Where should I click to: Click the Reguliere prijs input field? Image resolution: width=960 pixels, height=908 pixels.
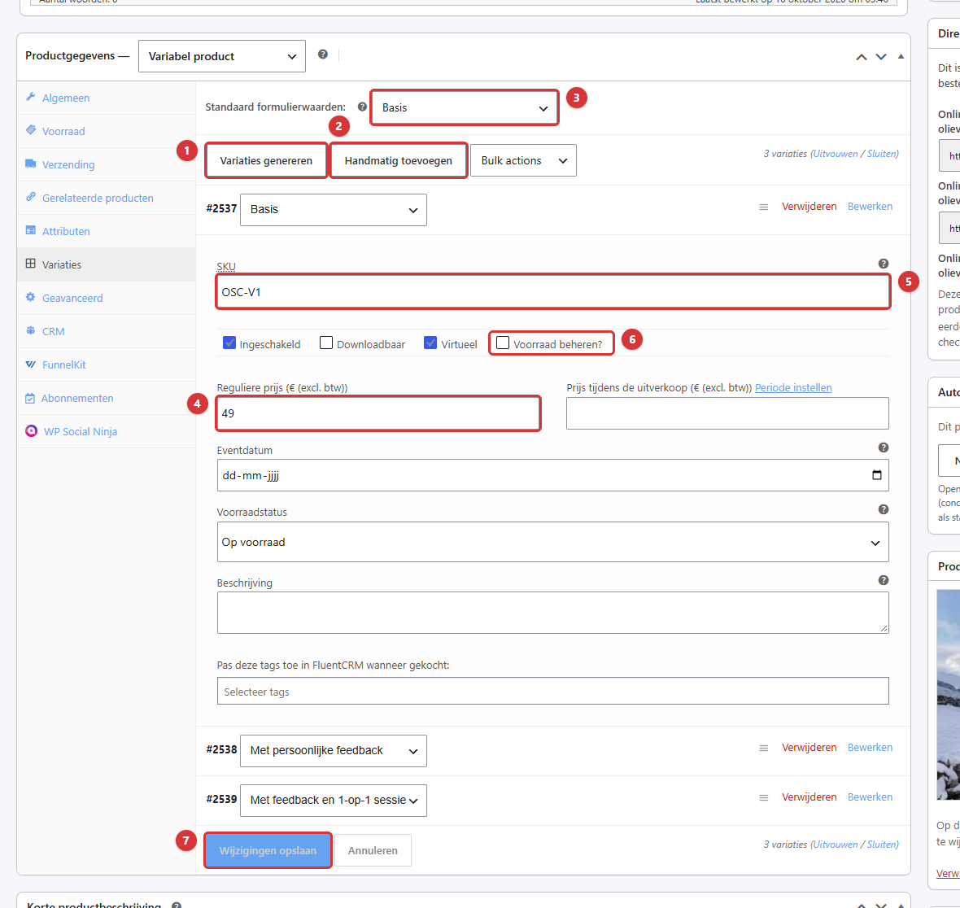click(x=378, y=413)
